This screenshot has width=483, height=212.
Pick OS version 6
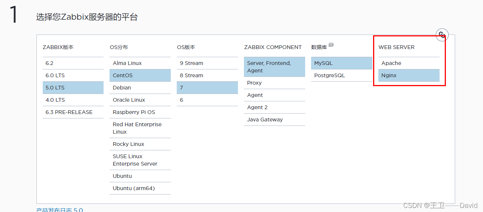[x=207, y=100]
